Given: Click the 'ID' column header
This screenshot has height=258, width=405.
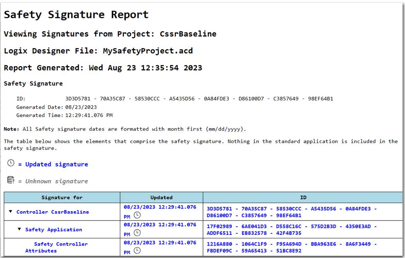Looking at the screenshot, I should [x=303, y=198].
